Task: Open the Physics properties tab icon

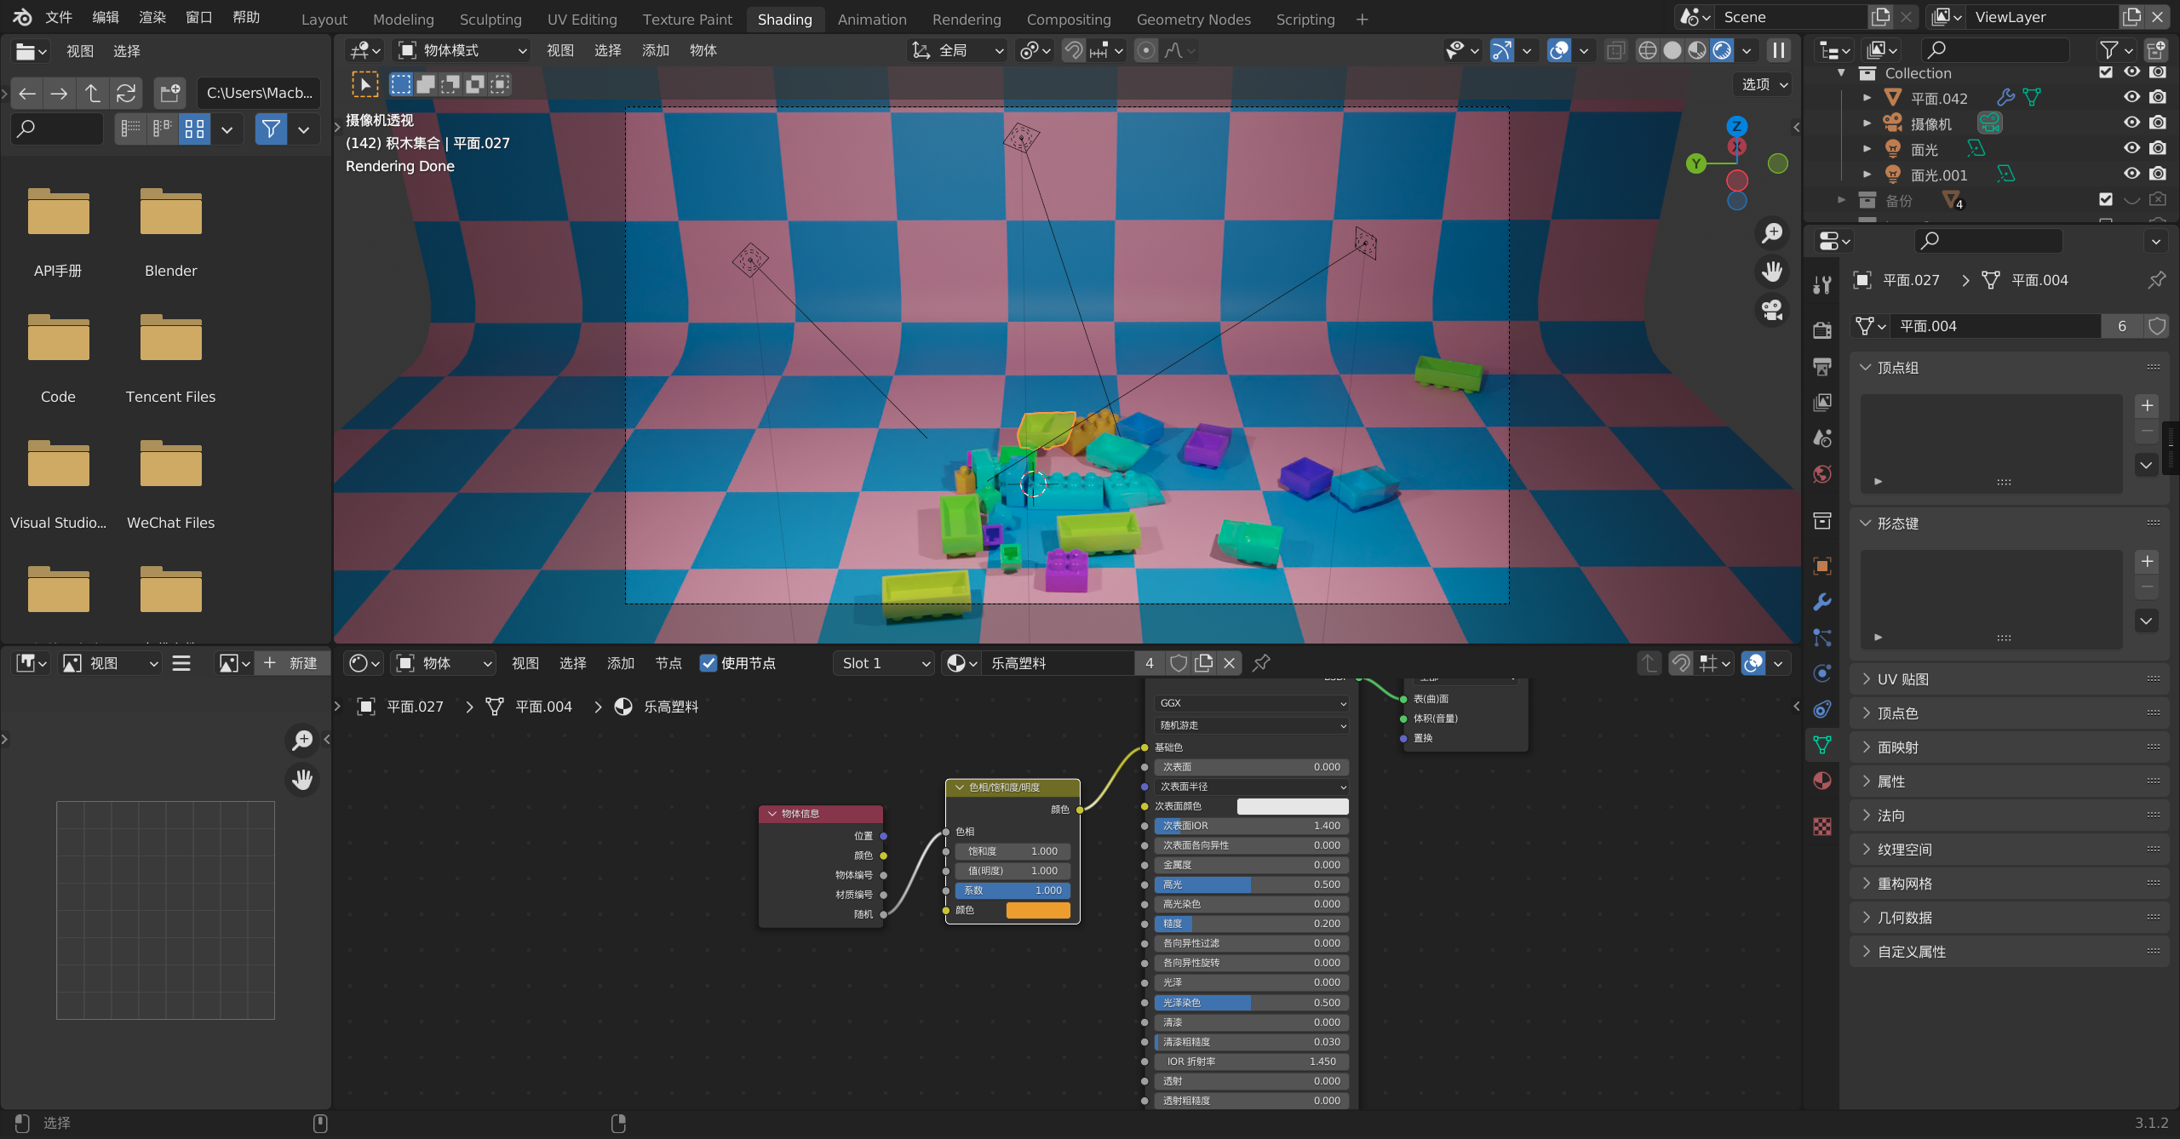Action: (1822, 673)
